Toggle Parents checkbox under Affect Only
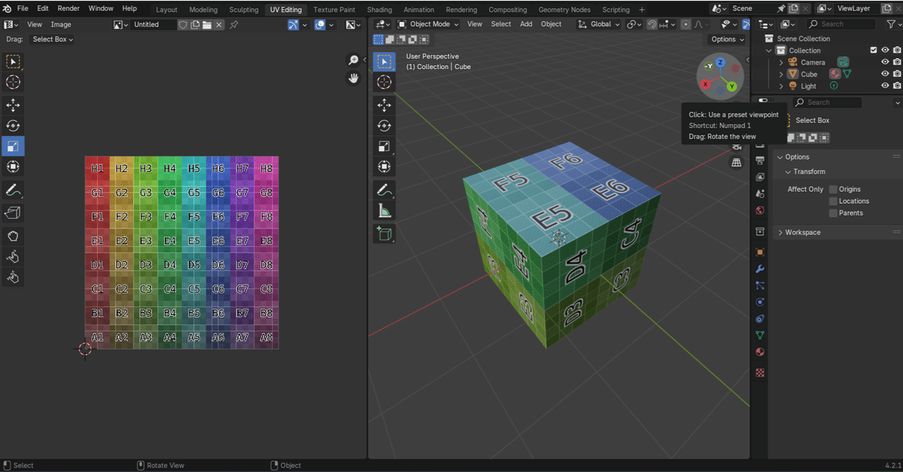The width and height of the screenshot is (903, 472). (833, 213)
